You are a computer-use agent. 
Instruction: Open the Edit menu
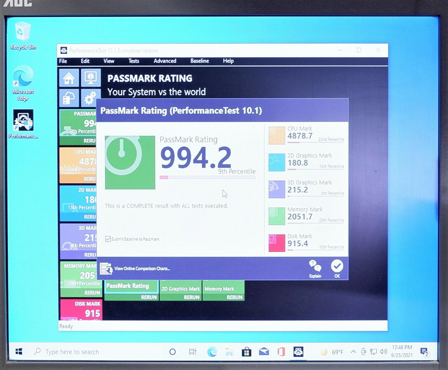[x=85, y=61]
